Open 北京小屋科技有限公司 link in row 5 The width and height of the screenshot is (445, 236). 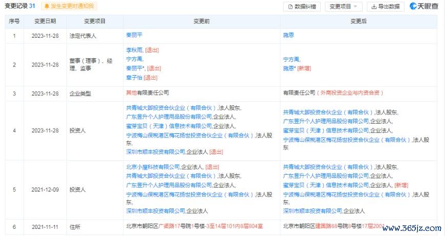[x=153, y=167]
